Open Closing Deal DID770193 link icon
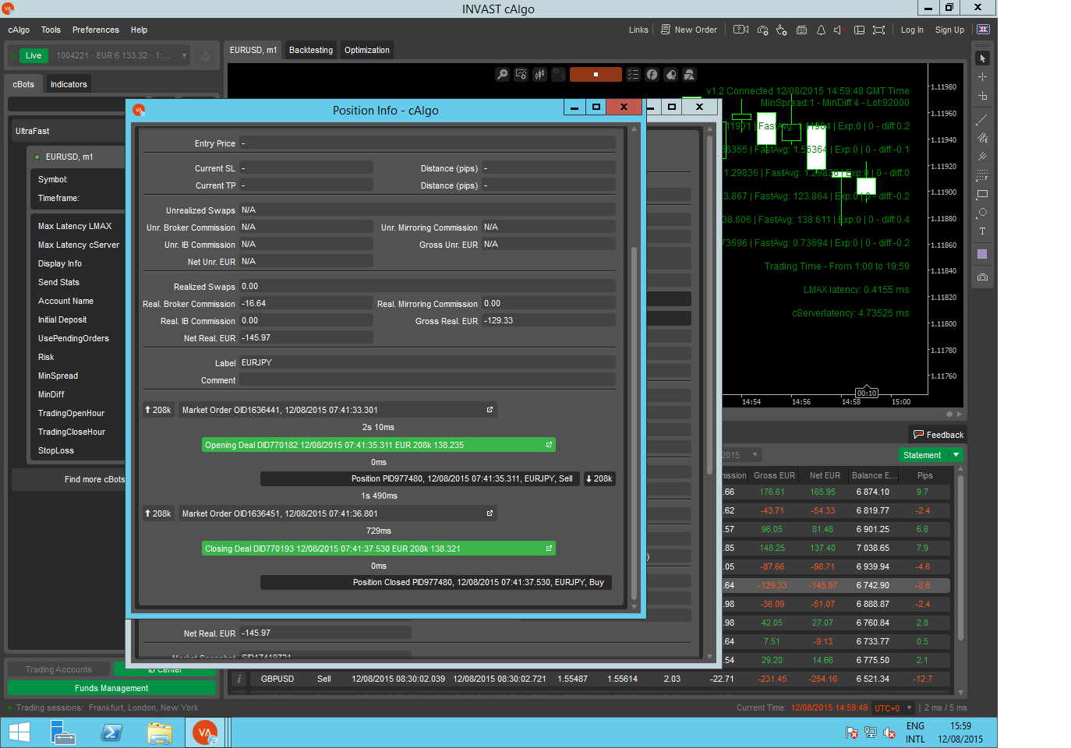 click(549, 549)
